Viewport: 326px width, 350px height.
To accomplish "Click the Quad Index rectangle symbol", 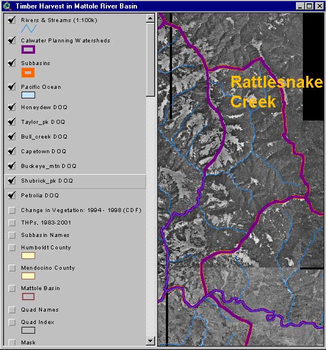I will click(28, 330).
